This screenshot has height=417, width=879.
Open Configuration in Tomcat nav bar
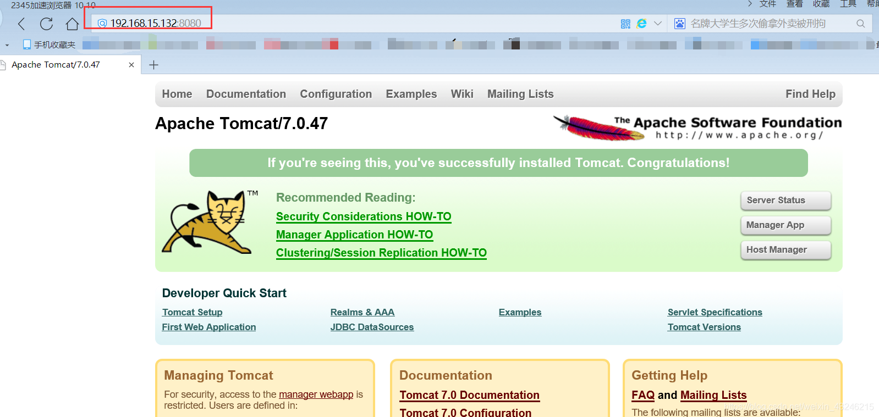coord(336,94)
